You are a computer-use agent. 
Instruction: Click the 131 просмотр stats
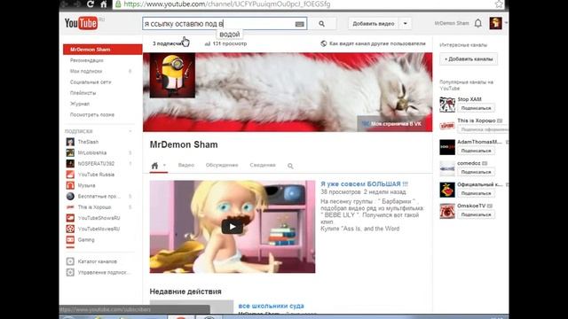225,43
